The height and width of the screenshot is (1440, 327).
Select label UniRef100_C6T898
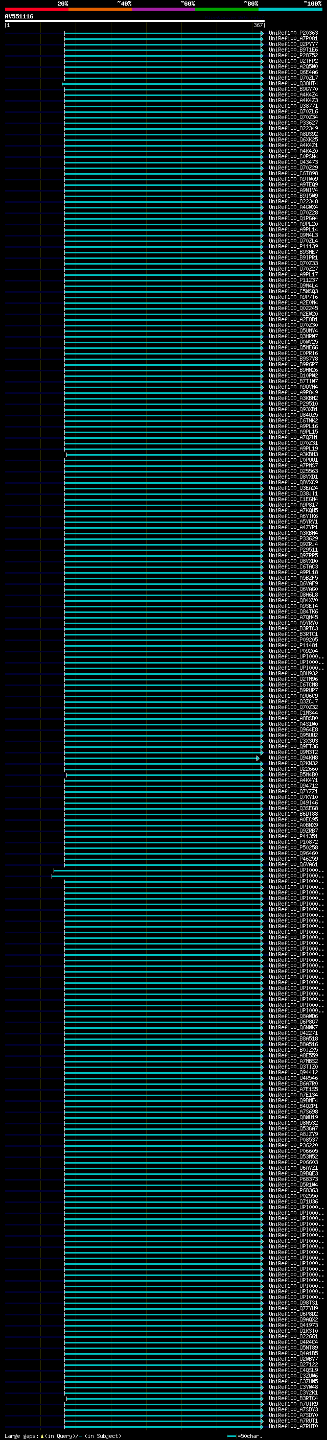tap(293, 173)
